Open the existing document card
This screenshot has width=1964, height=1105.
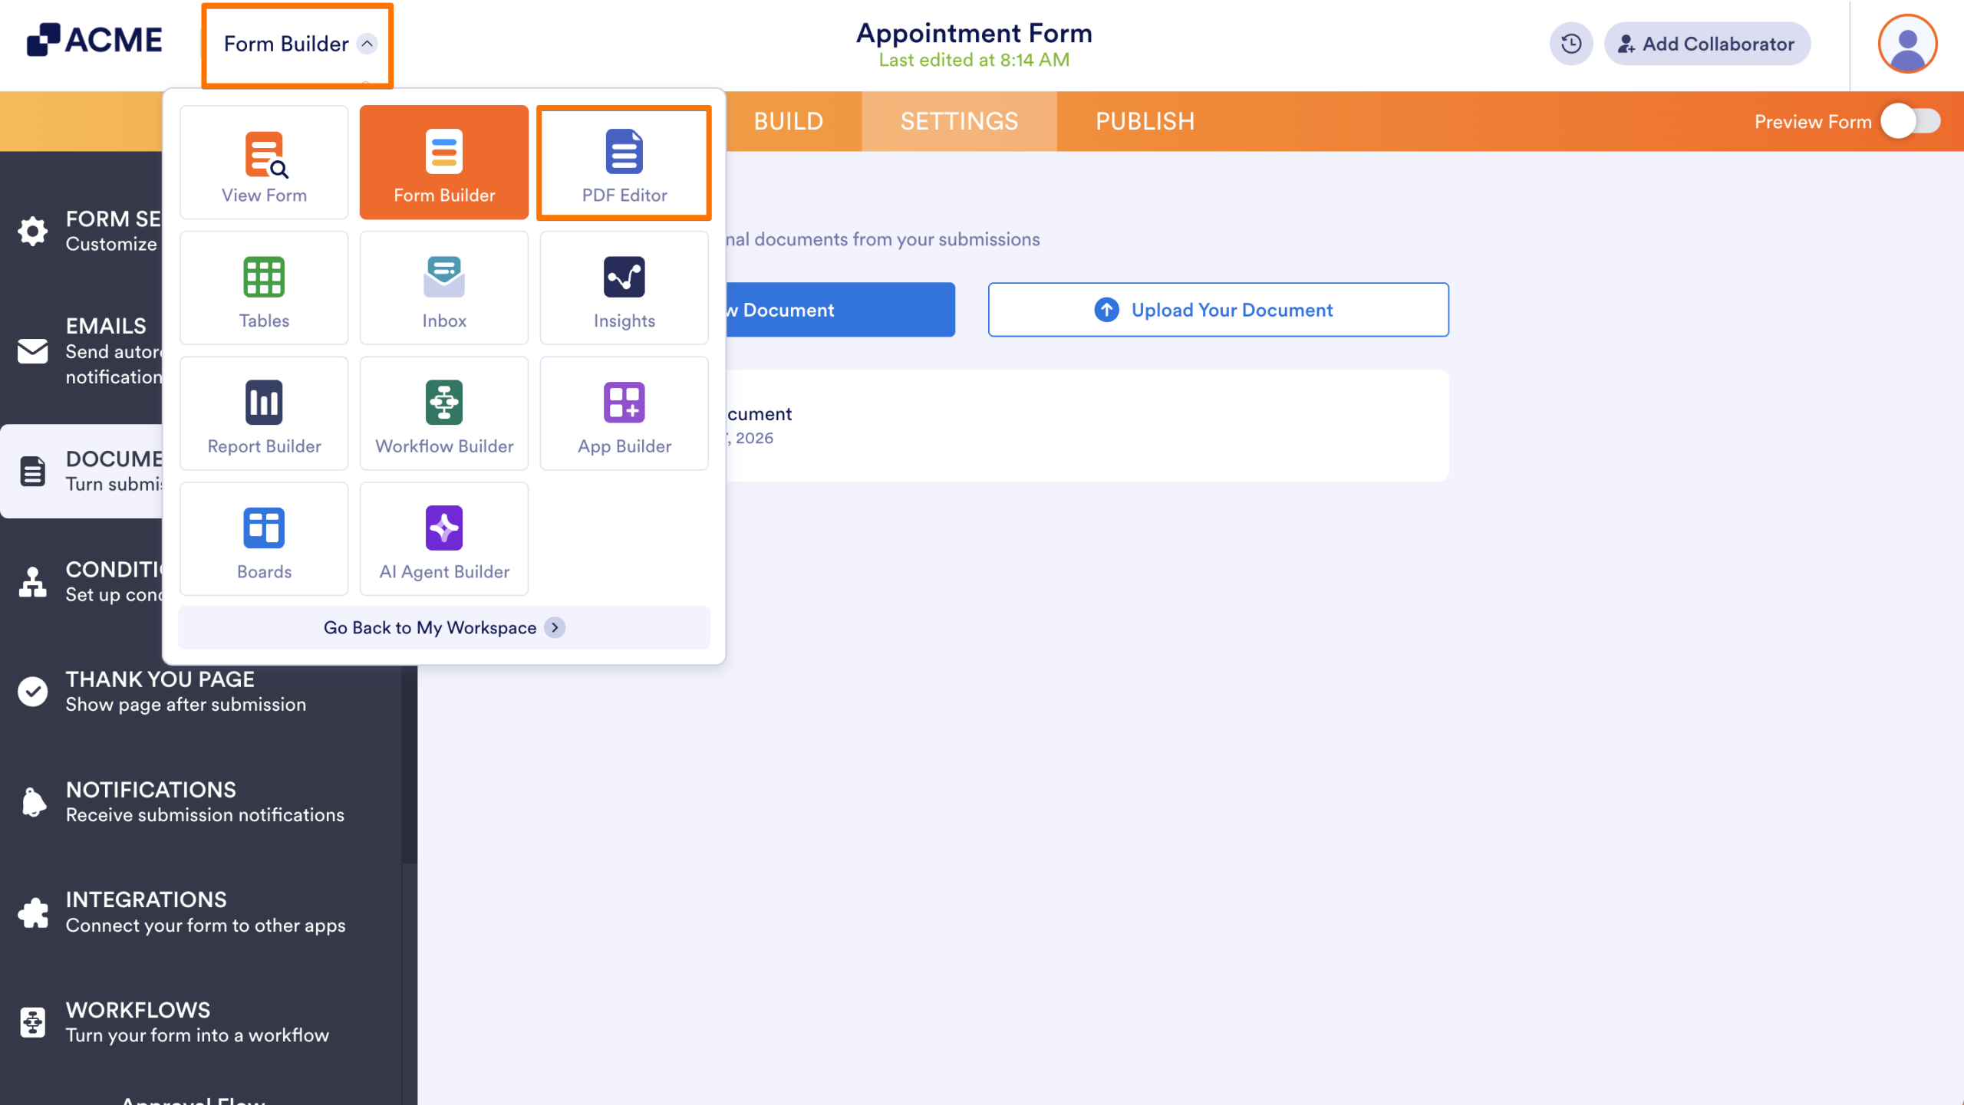point(1087,426)
